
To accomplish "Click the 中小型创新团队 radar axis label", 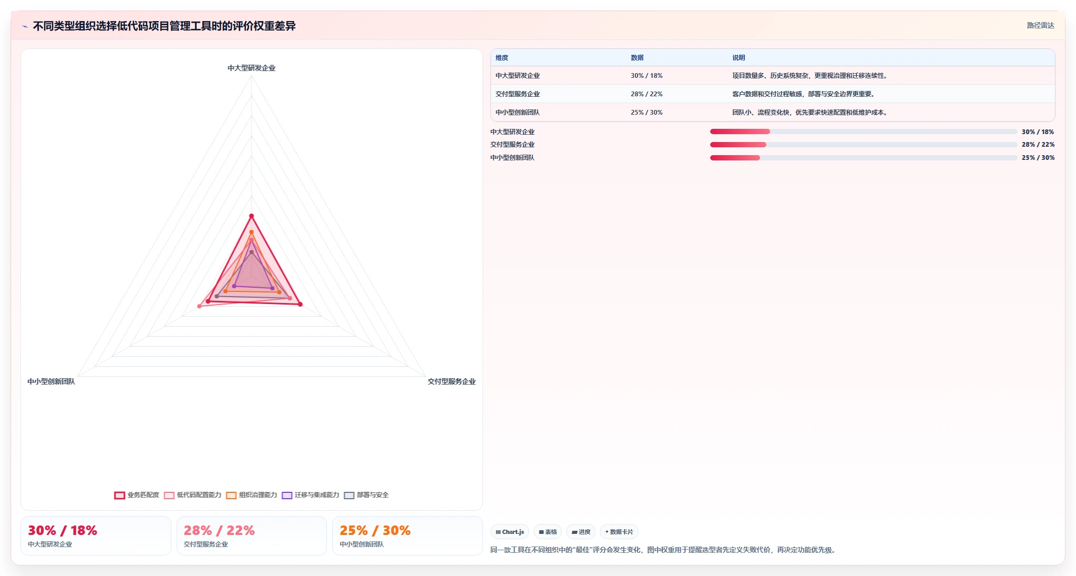I will coord(52,381).
